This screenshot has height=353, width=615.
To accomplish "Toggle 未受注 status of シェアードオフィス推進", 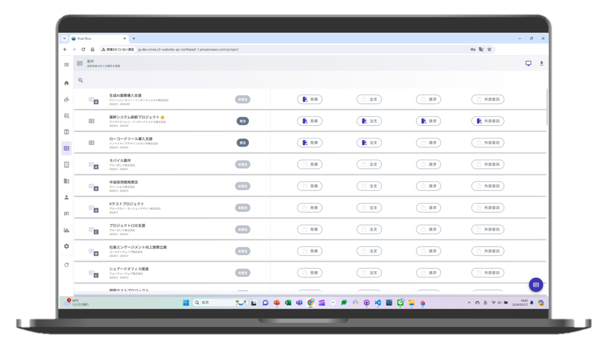I will pos(243,273).
